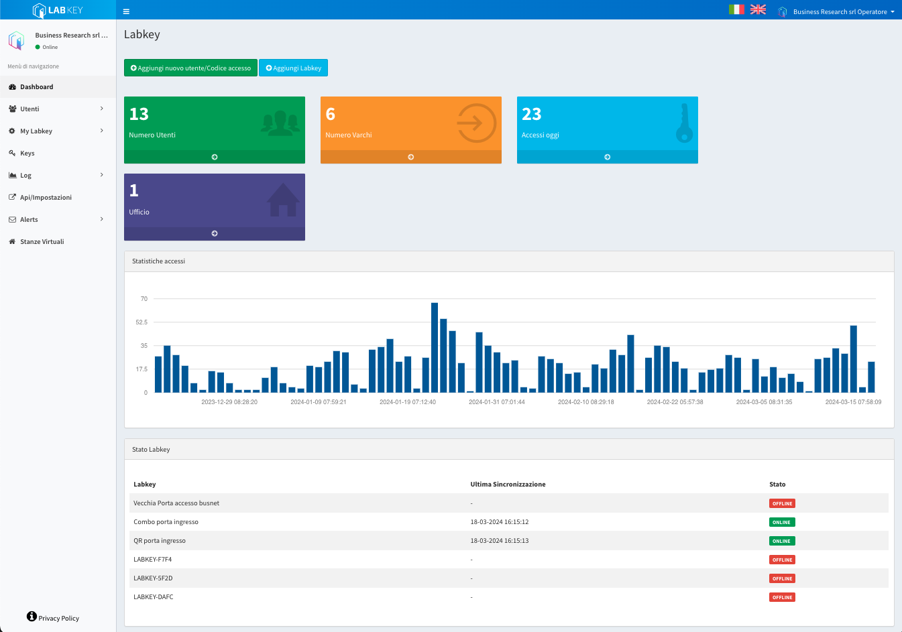Screen dimensions: 902x632
Task: Open Accessi oggi details arrow footer
Action: point(608,157)
